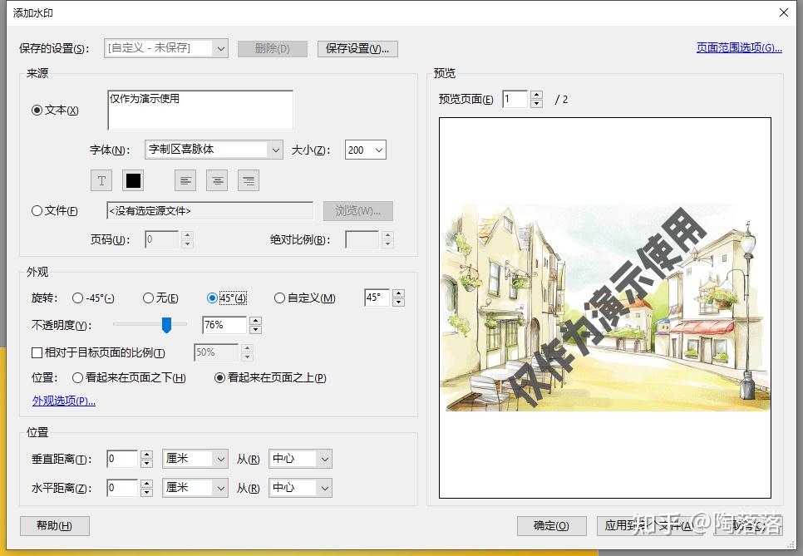803x556 pixels.
Task: Open the 大小 size dropdown
Action: 366,150
